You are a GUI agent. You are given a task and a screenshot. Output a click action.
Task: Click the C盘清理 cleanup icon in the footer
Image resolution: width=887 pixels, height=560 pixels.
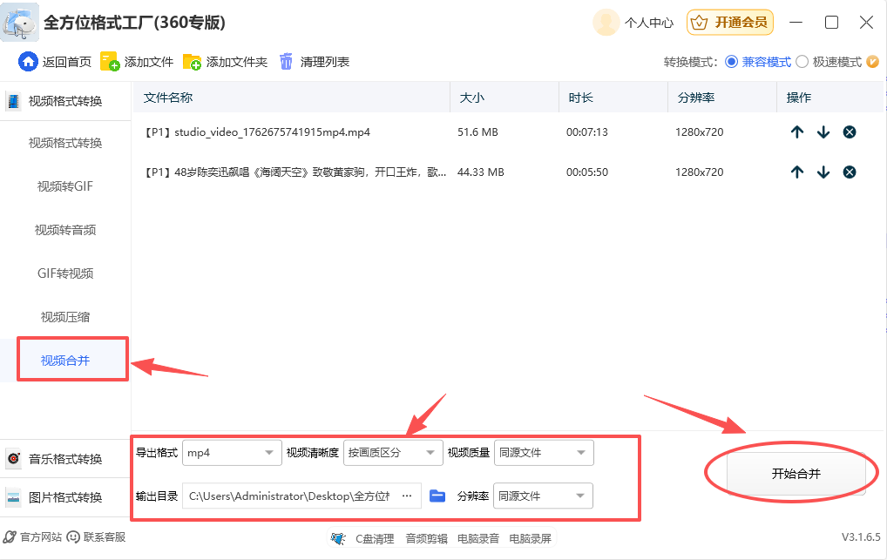point(336,538)
